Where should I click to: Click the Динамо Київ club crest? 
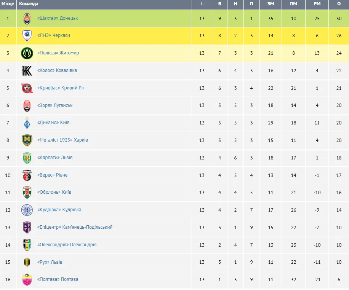point(27,123)
